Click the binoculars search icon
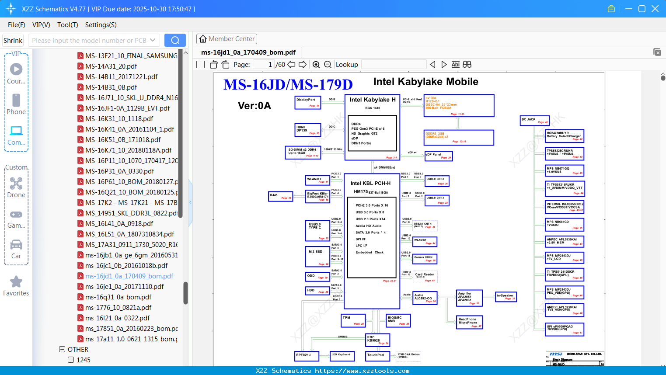This screenshot has width=666, height=375. pyautogui.click(x=467, y=65)
